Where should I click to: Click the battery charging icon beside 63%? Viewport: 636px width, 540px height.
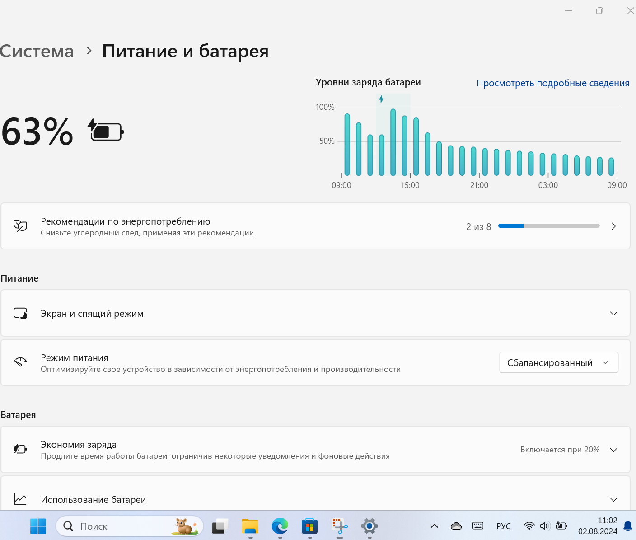[x=106, y=131]
